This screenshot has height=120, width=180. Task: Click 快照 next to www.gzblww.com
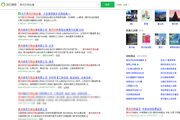(x=37, y=40)
